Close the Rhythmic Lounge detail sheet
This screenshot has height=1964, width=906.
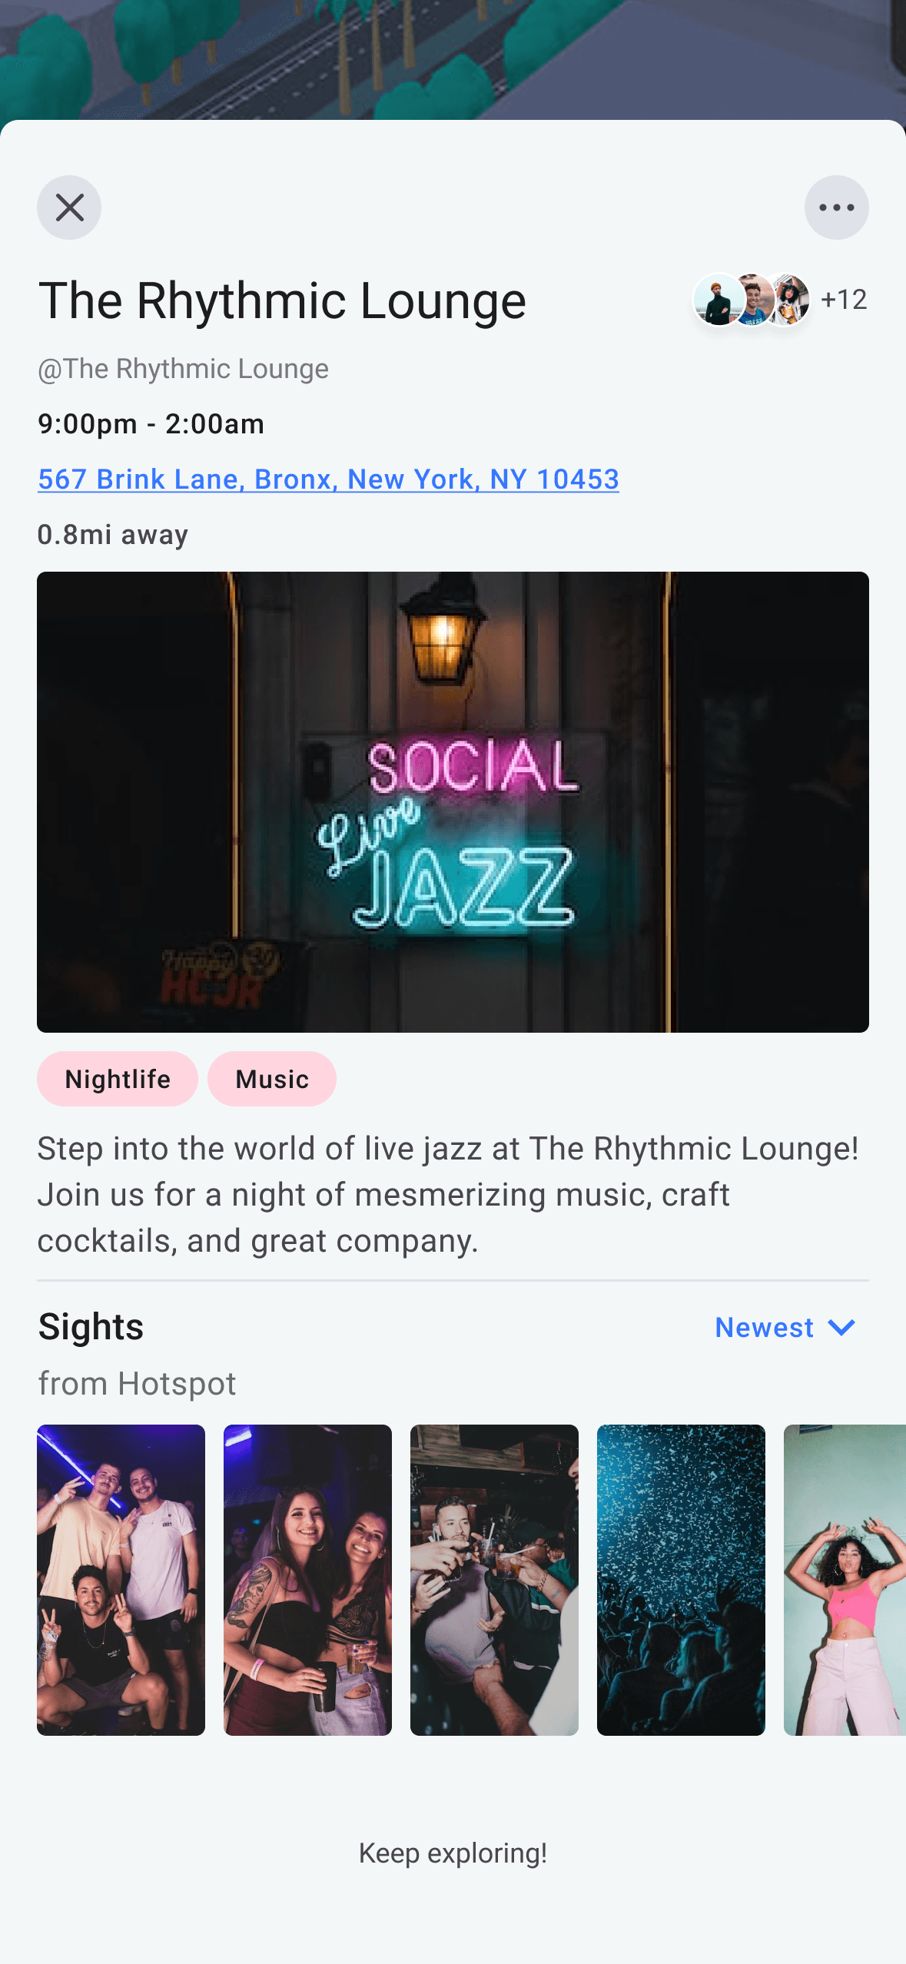pos(69,207)
